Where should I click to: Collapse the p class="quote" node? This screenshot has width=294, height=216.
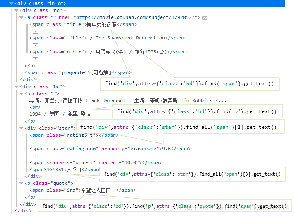coord(21,183)
